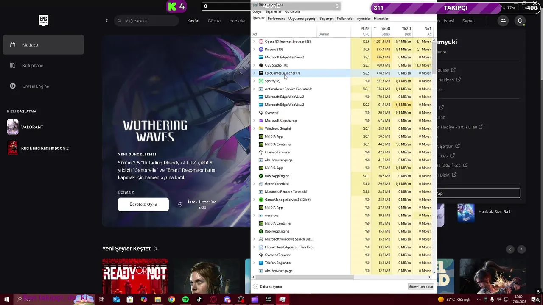The height and width of the screenshot is (305, 543).
Task: Click the Mağazada ara search field
Action: (x=147, y=21)
